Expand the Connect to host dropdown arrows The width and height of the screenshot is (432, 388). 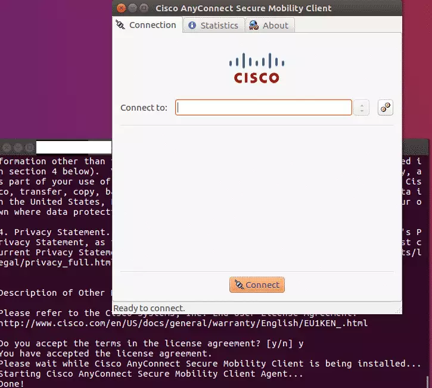(x=361, y=107)
